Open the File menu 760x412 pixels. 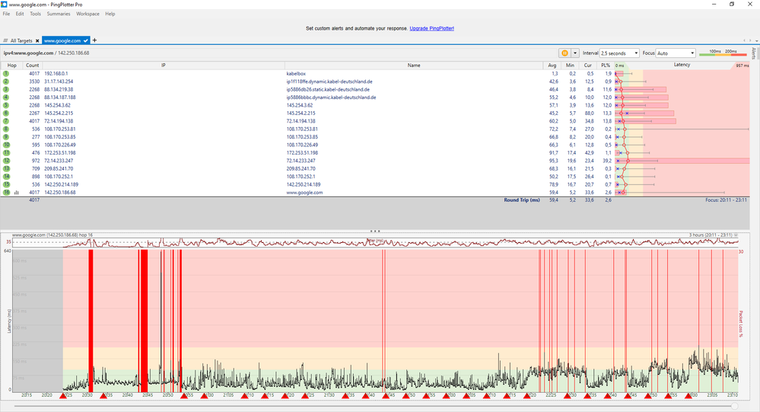pyautogui.click(x=6, y=14)
